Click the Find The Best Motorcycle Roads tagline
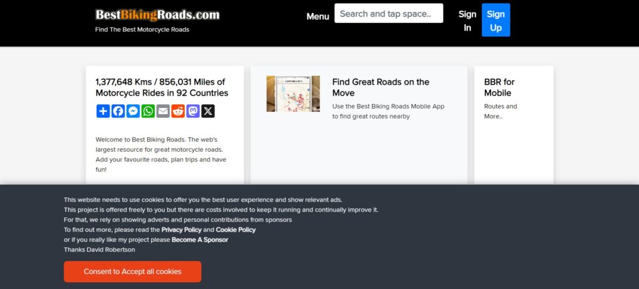Screen dimensions: 639x289 [142, 29]
